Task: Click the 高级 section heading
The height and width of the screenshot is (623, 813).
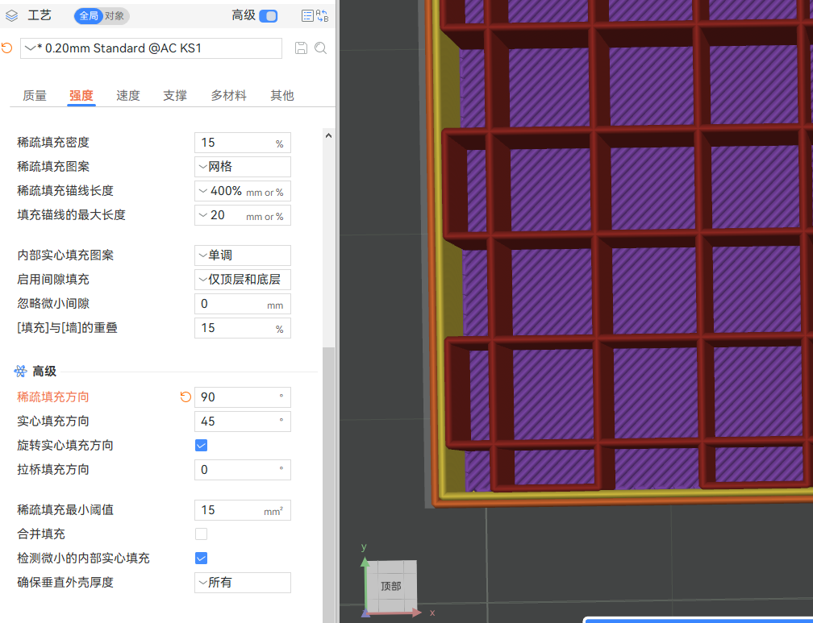Action: tap(44, 371)
